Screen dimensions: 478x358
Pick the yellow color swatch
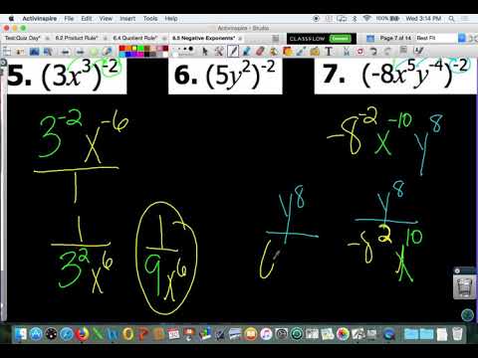pos(134,49)
